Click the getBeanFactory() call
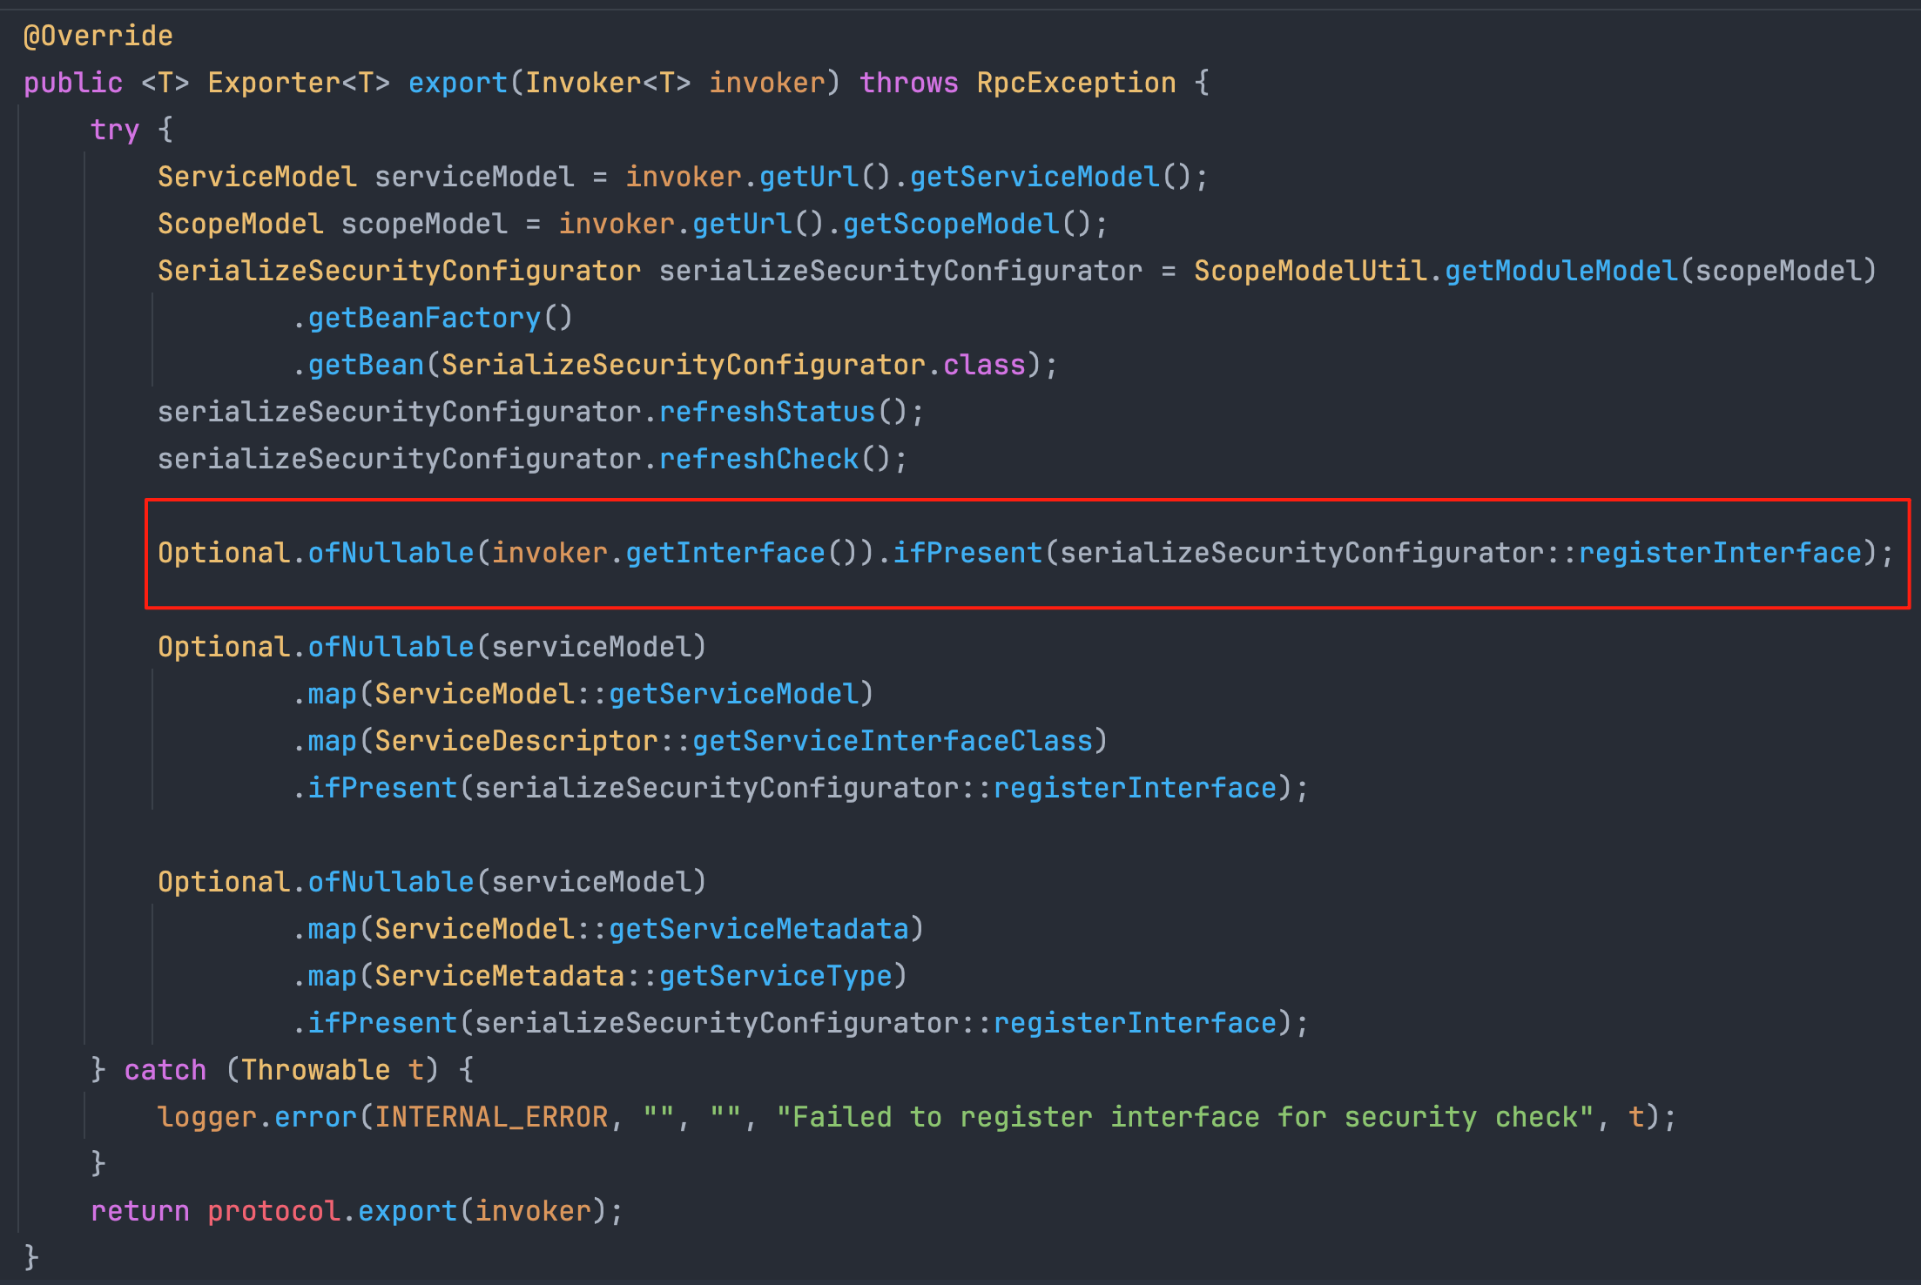The width and height of the screenshot is (1921, 1285). pos(424,318)
